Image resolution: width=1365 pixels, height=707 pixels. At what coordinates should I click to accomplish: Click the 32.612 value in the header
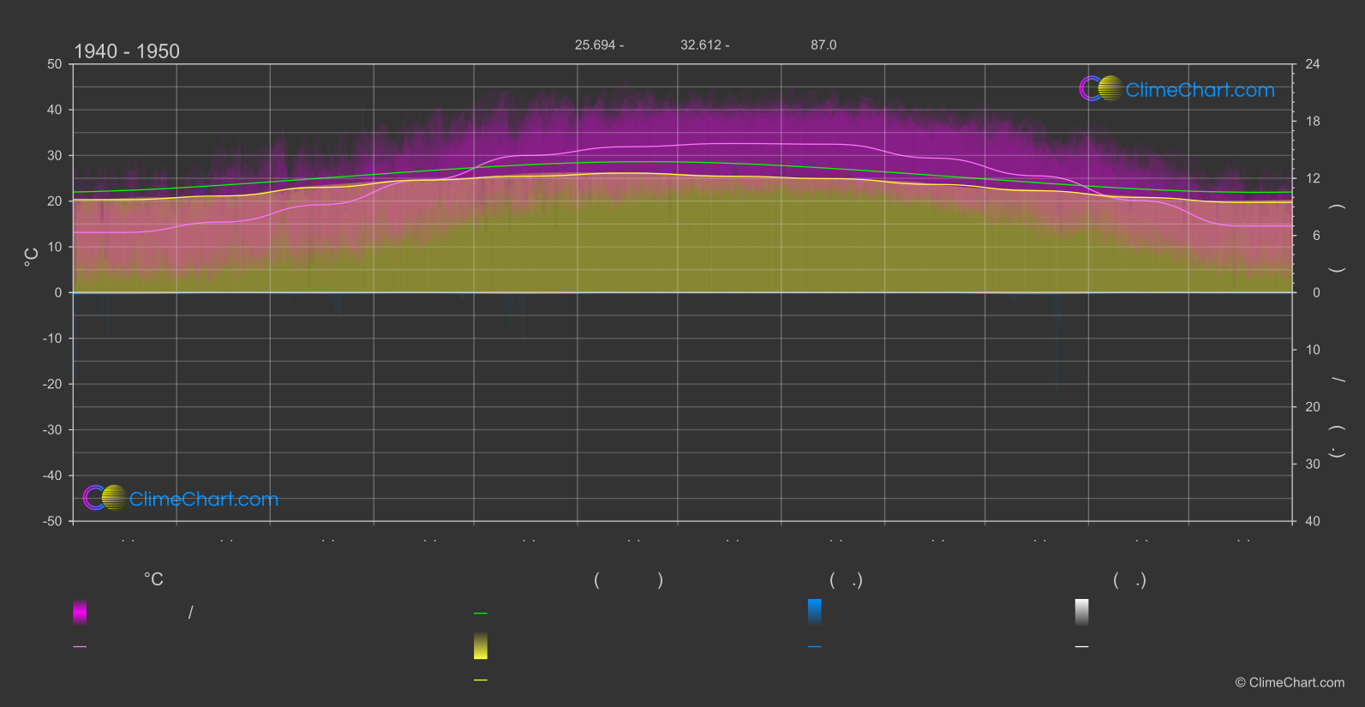point(701,45)
